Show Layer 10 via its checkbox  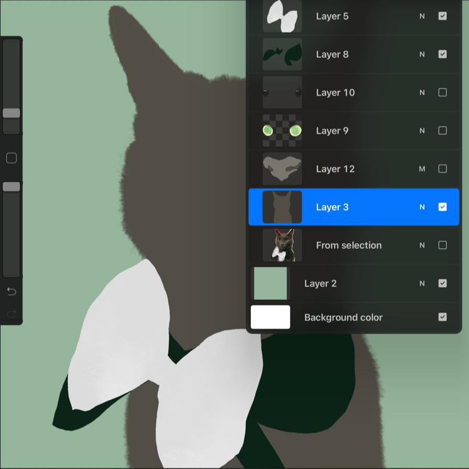pyautogui.click(x=442, y=92)
